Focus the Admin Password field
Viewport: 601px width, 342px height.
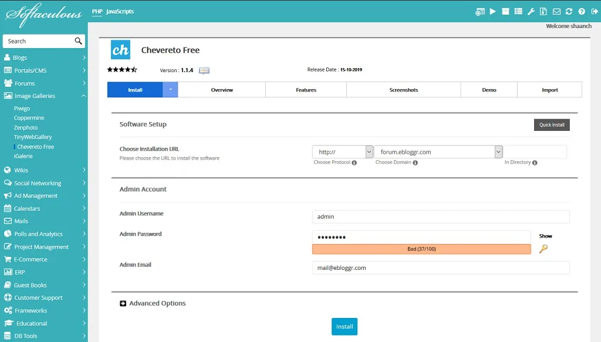click(x=421, y=237)
